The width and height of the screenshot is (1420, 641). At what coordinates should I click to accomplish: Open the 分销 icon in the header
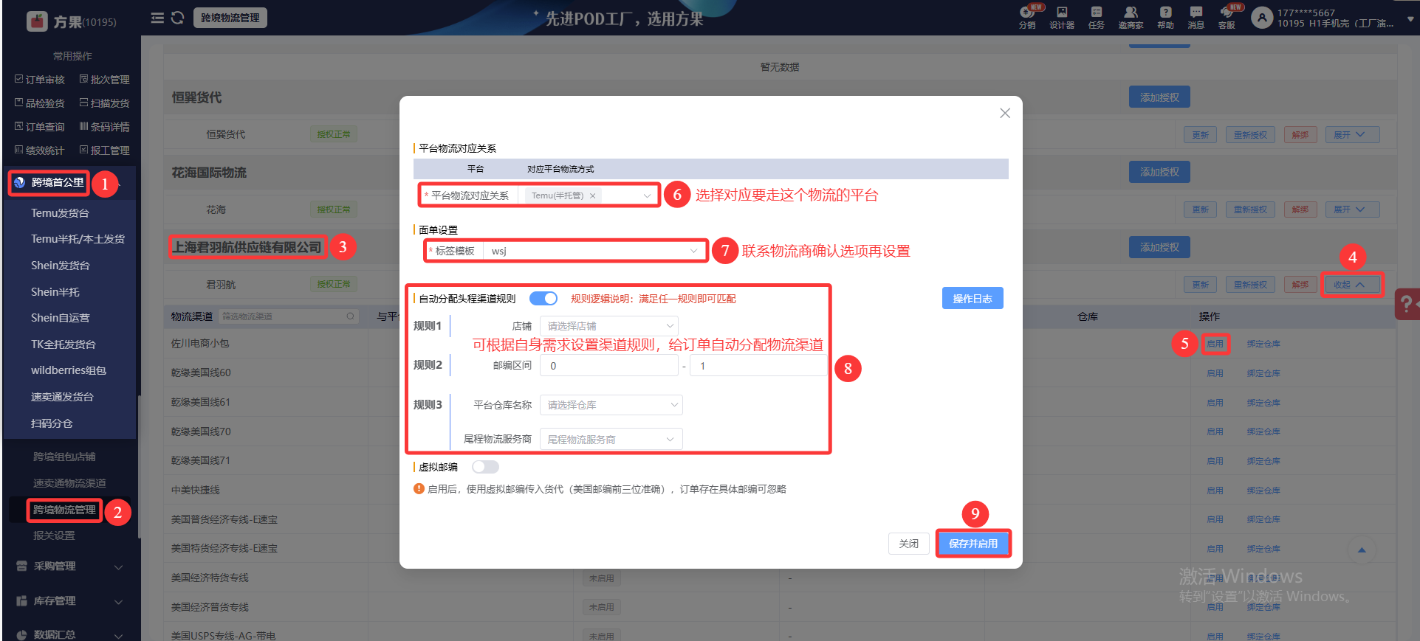[1027, 17]
